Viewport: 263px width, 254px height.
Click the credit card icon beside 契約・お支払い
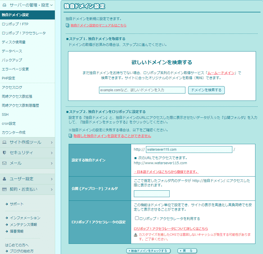coord(5,189)
